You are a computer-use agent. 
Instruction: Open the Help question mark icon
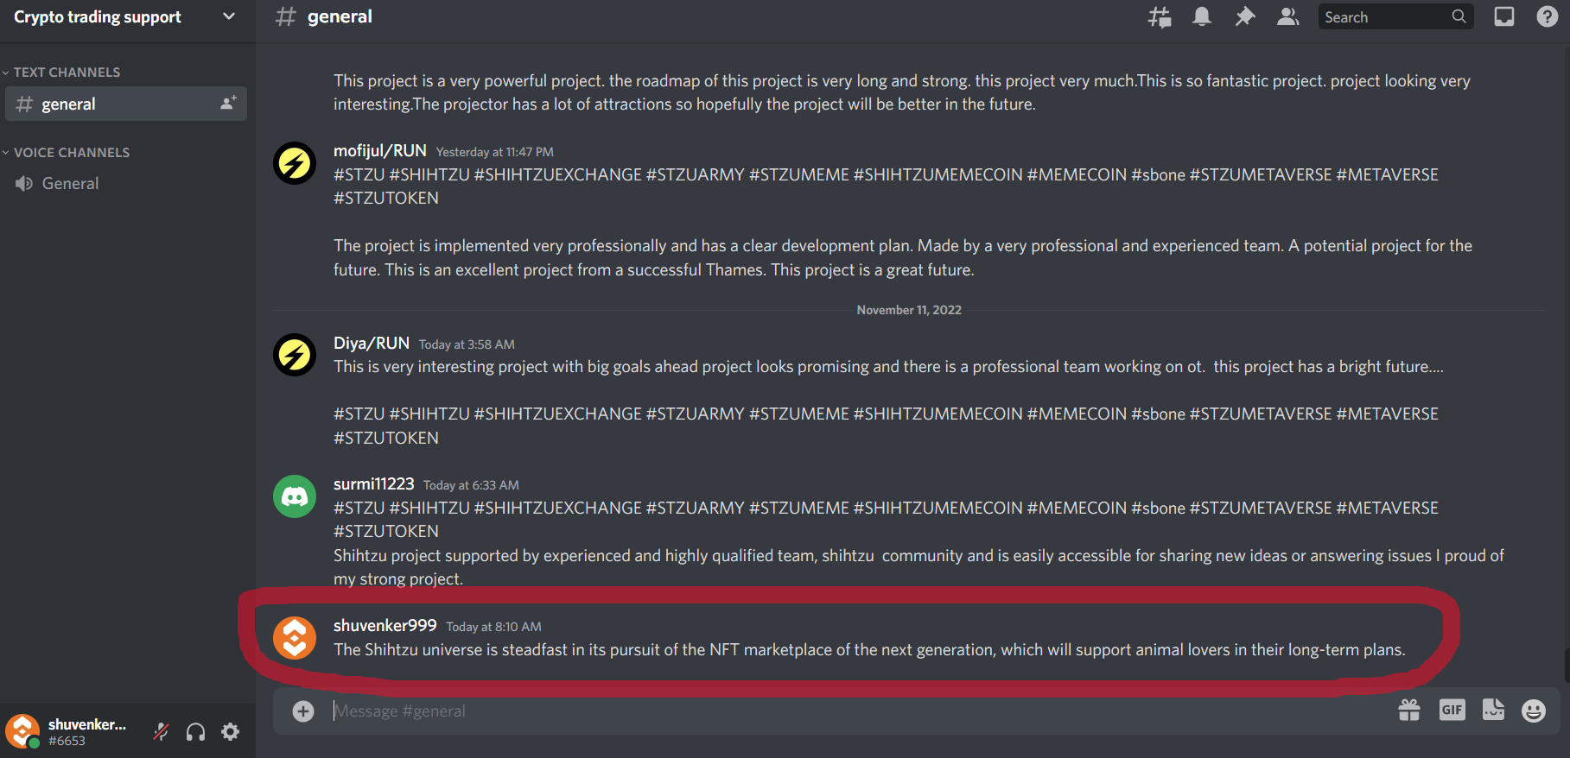click(1548, 16)
